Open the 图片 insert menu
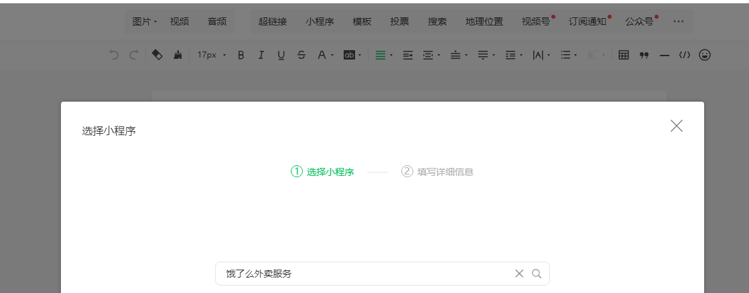Image resolution: width=749 pixels, height=293 pixels. [x=144, y=21]
